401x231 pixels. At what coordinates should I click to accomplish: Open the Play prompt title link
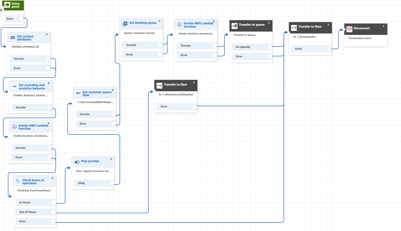click(90, 161)
